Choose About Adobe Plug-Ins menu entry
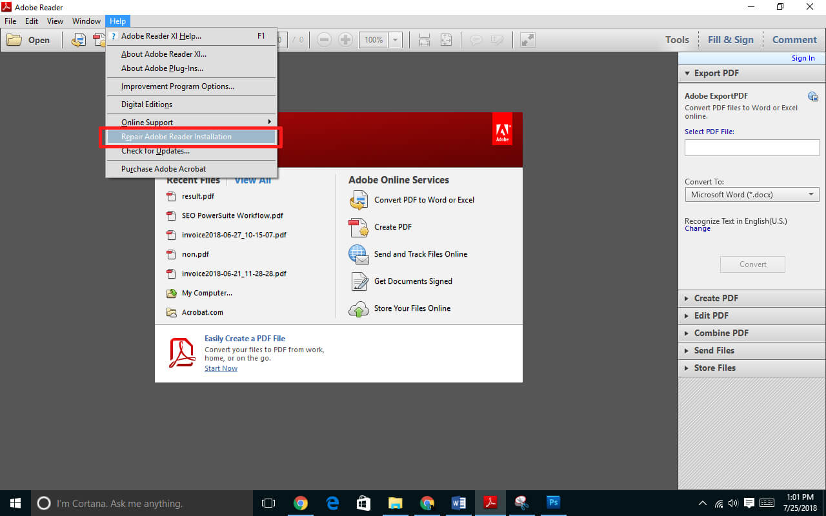826x516 pixels. click(x=192, y=68)
